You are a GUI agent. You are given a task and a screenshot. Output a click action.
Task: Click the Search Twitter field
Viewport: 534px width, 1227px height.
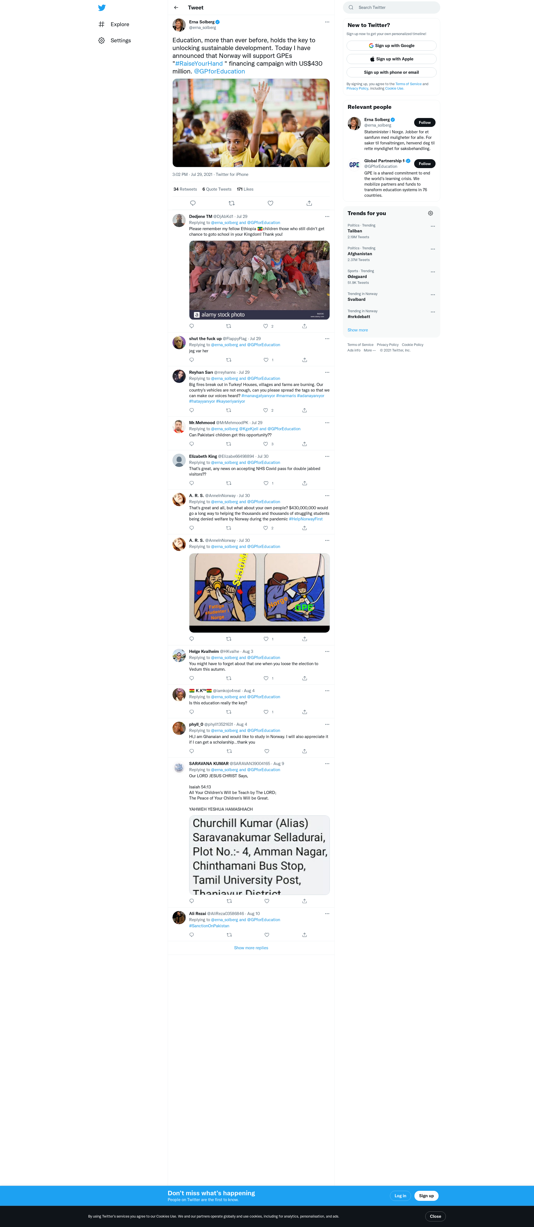pos(391,8)
